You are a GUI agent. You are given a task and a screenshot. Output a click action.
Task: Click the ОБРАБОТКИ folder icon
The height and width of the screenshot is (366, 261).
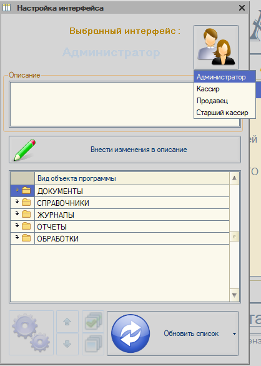click(x=26, y=238)
